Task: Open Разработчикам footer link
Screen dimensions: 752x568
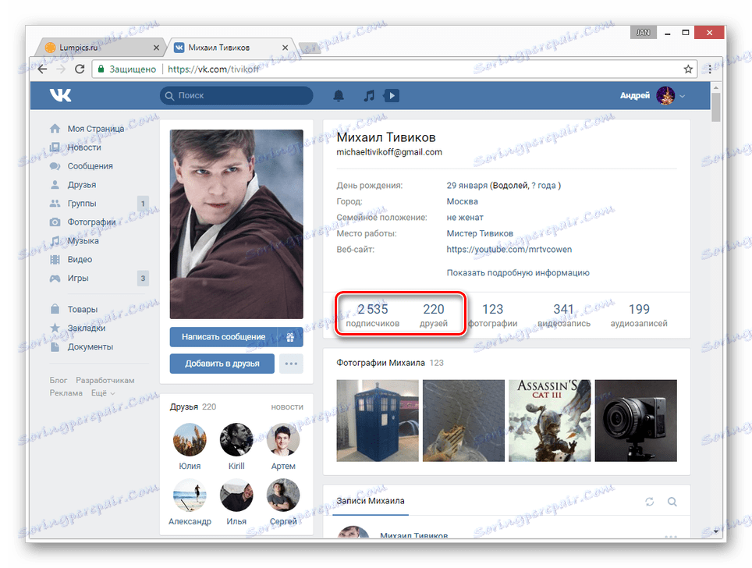Action: point(105,381)
